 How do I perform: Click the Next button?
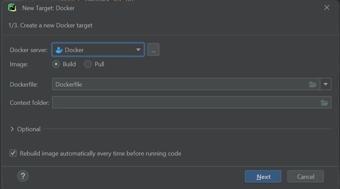click(x=263, y=176)
